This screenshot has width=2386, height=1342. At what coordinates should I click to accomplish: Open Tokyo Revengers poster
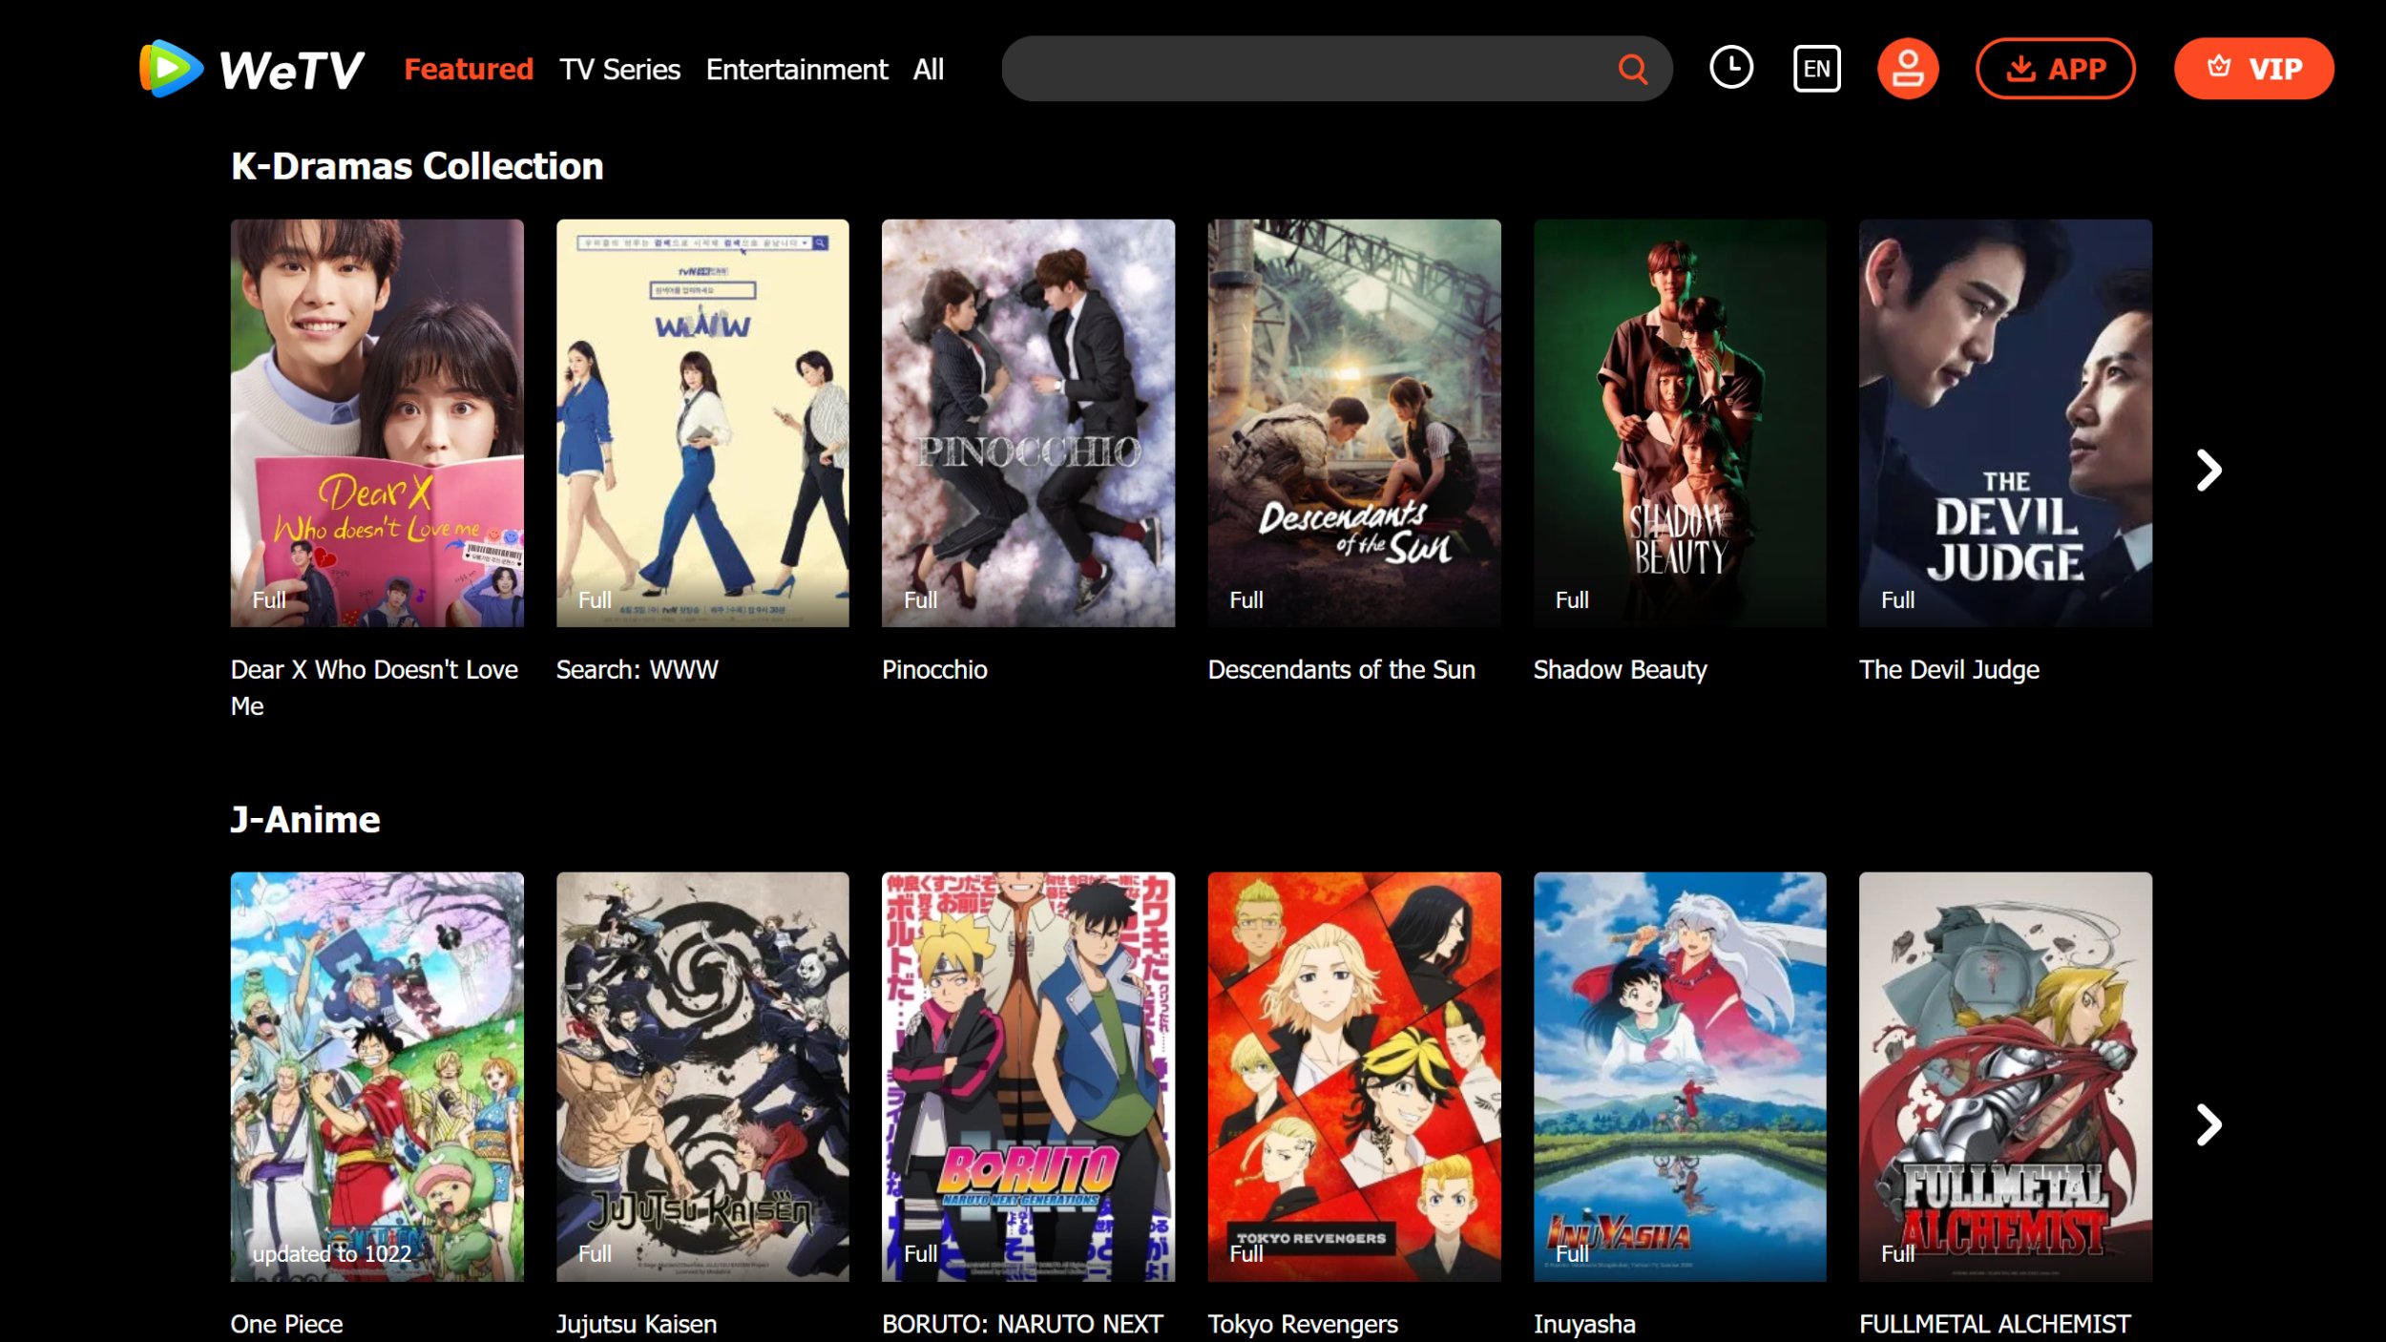[1354, 1077]
